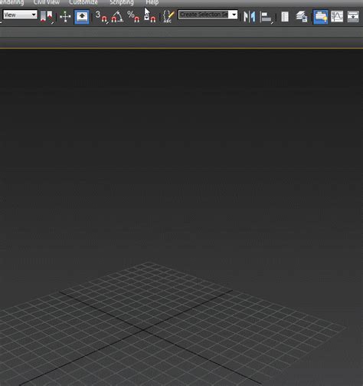The width and height of the screenshot is (363, 386).
Task: Click the Mirror tool icon
Action: coord(250,17)
